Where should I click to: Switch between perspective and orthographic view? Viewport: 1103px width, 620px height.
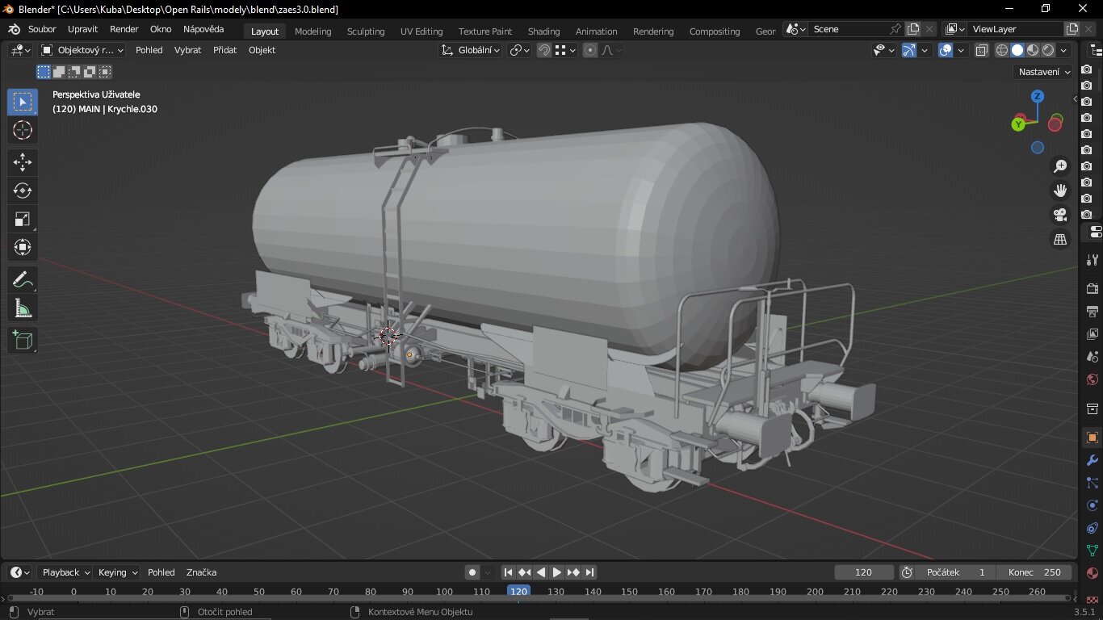point(1060,240)
